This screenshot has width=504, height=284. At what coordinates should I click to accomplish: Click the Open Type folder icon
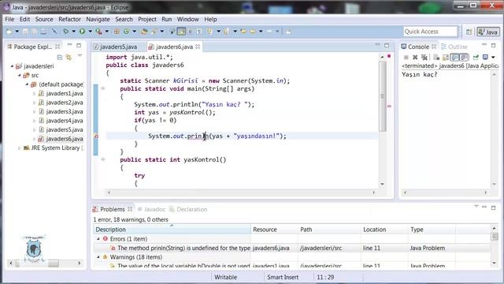tap(144, 32)
